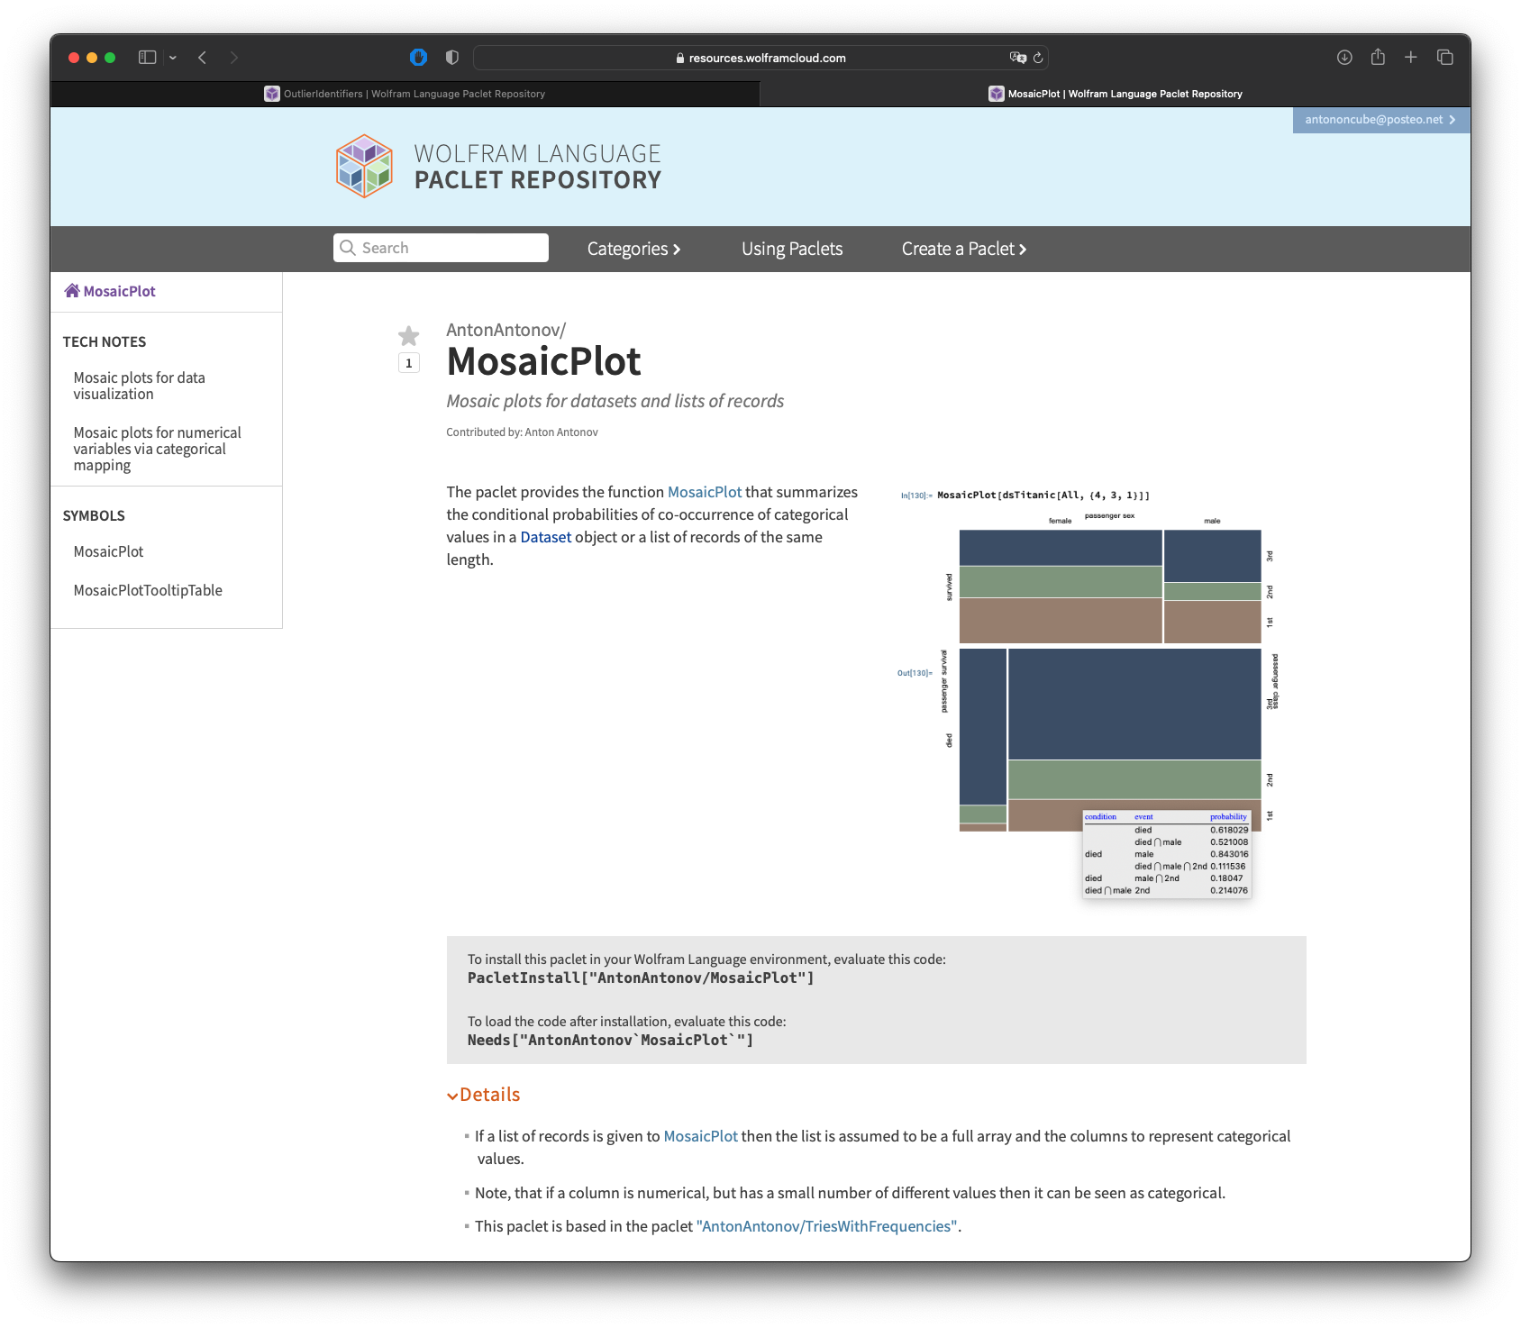1521x1328 pixels.
Task: Expand the Create a Paclet menu
Action: click(x=964, y=249)
